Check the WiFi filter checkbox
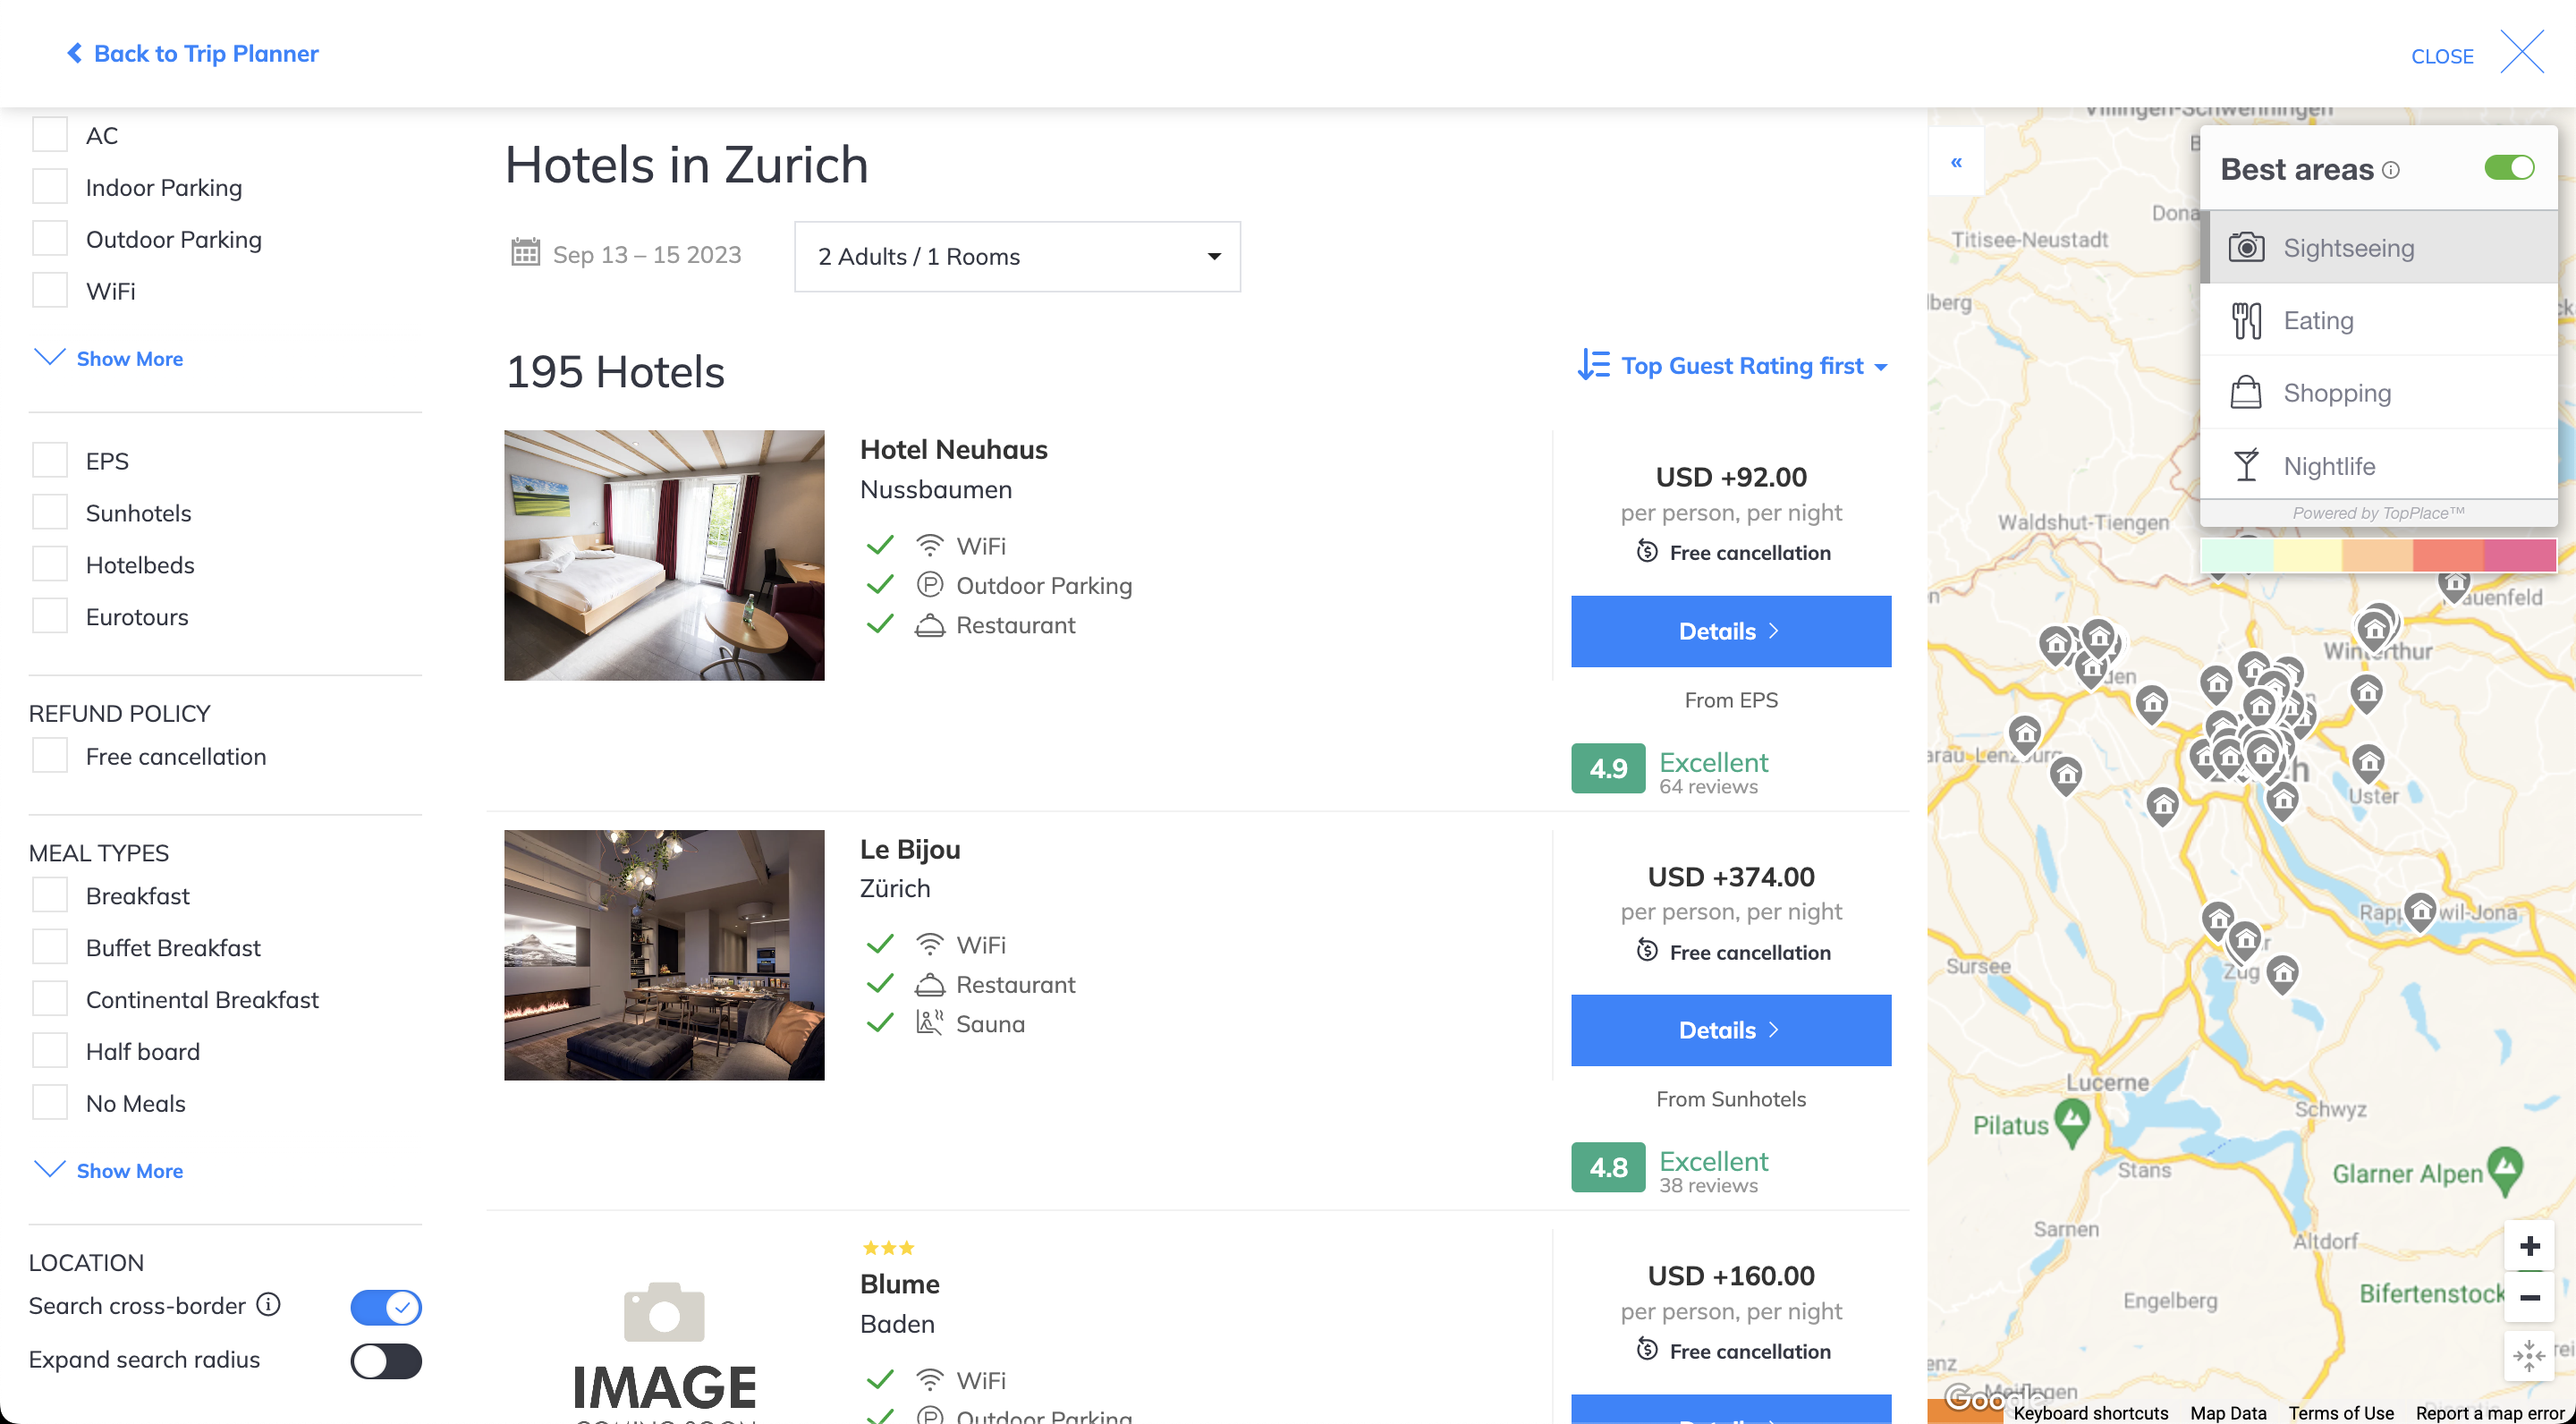This screenshot has height=1424, width=2576. coord(50,290)
